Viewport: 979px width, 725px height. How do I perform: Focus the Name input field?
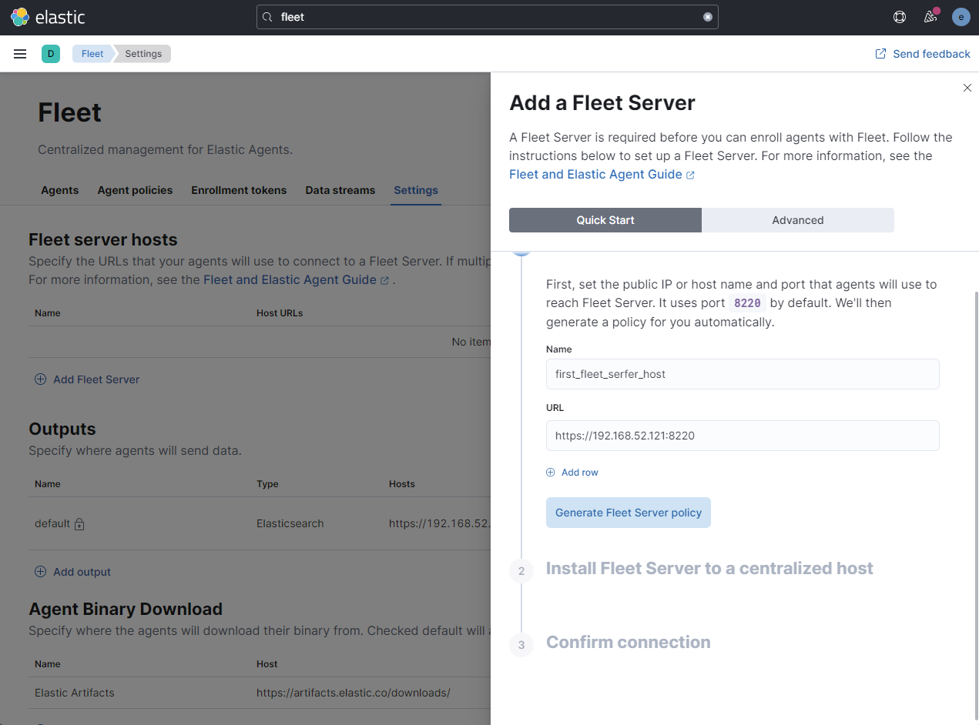[x=743, y=374]
